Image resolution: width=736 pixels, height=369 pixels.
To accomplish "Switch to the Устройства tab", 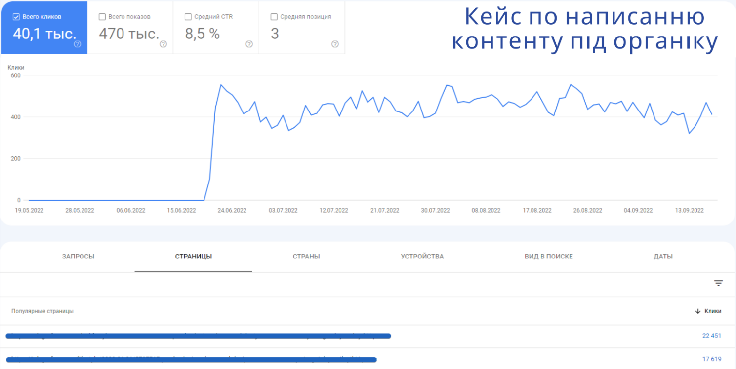I will click(422, 257).
